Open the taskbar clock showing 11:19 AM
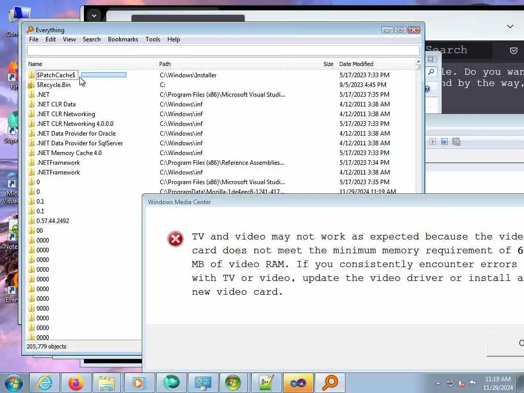The image size is (524, 393). (x=497, y=383)
